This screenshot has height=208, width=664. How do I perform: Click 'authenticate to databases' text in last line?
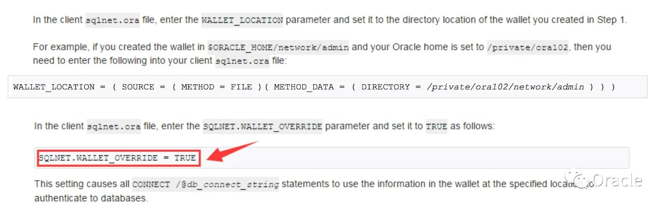point(91,198)
